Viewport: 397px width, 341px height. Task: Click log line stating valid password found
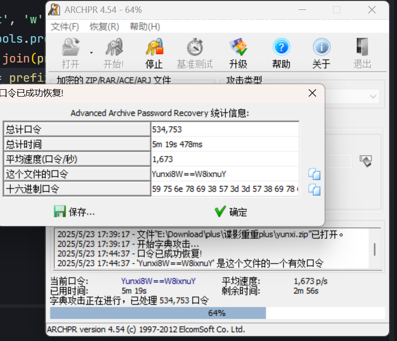click(191, 263)
